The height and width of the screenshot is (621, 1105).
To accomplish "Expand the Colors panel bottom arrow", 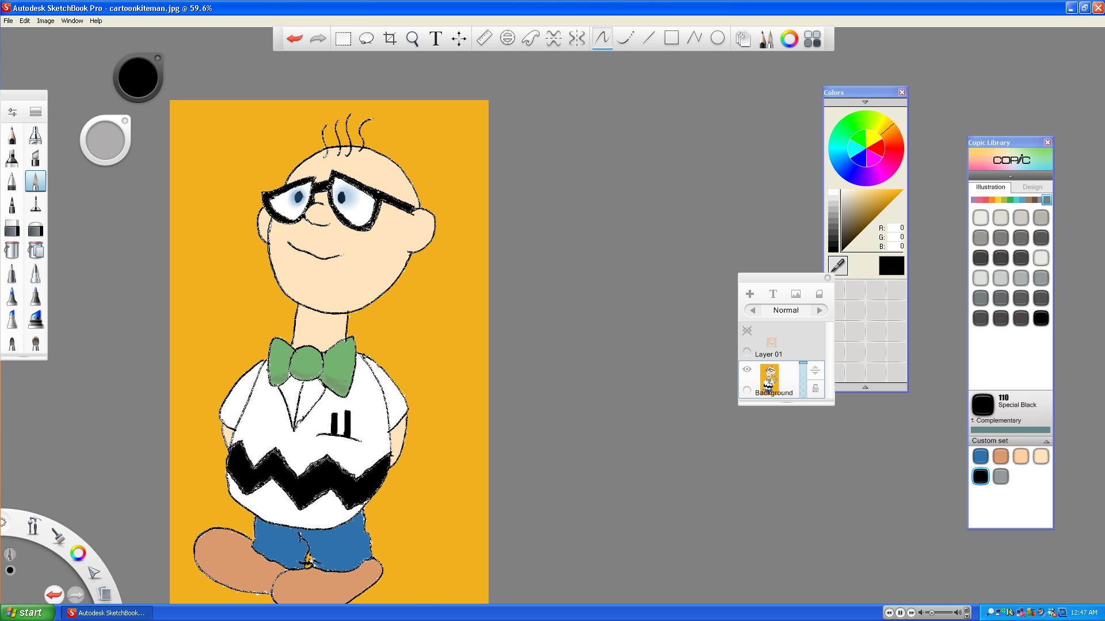I will pos(865,387).
